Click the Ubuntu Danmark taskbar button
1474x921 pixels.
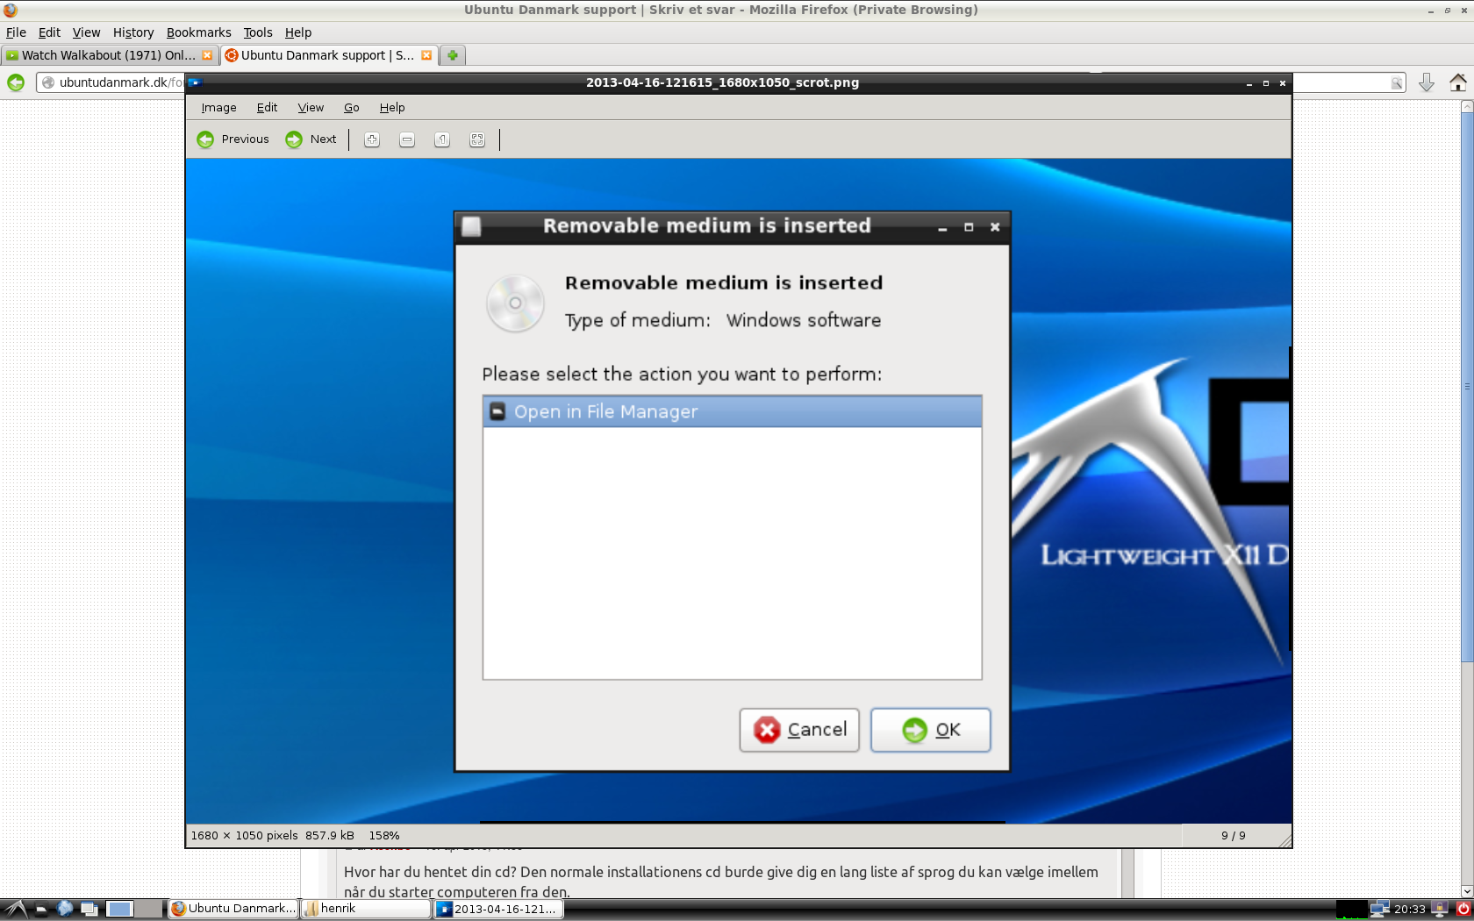pyautogui.click(x=233, y=910)
